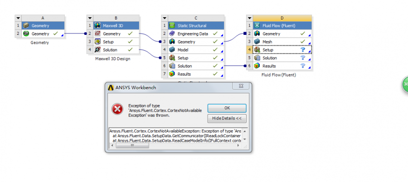
Task: Click the Setup icon in Fluid Flow system
Action: tap(257, 50)
